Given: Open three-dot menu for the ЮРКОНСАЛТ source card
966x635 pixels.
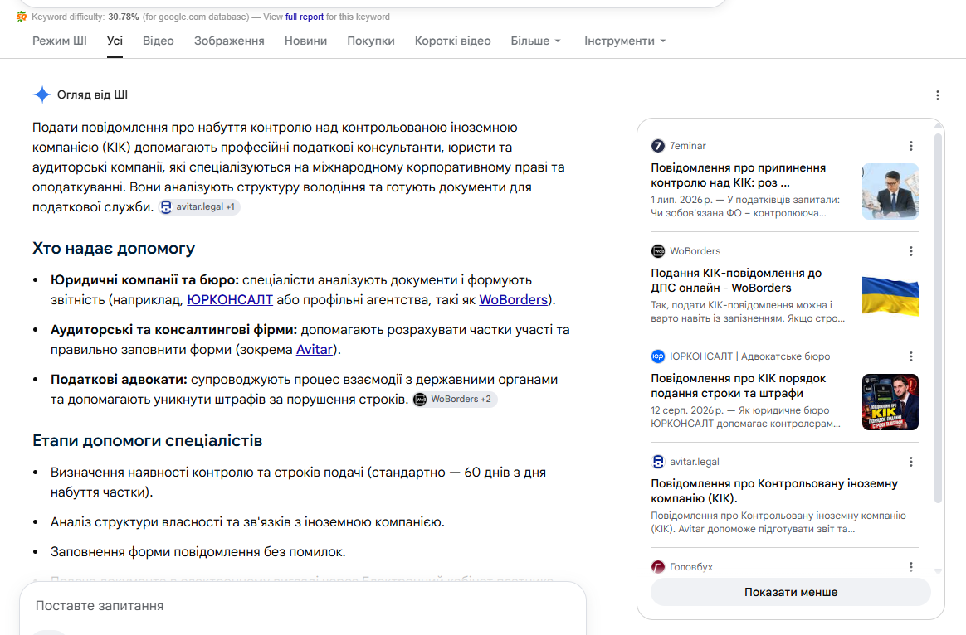Looking at the screenshot, I should (911, 356).
